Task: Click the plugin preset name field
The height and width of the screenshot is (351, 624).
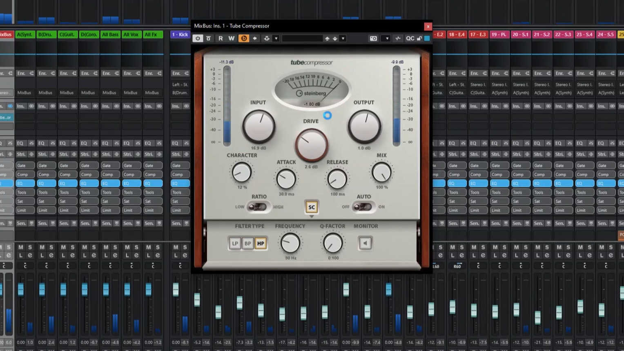Action: pos(302,38)
